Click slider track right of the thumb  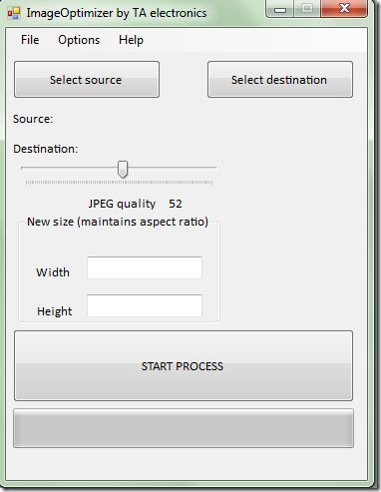173,168
